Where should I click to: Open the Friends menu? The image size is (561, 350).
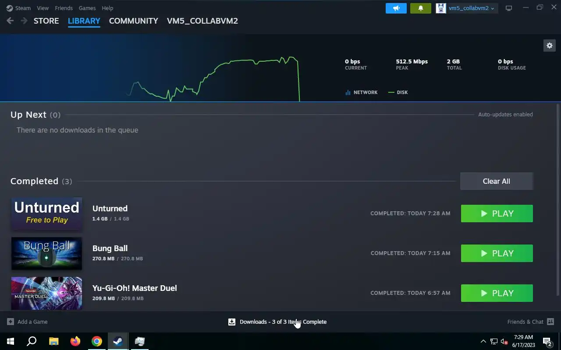tap(64, 8)
